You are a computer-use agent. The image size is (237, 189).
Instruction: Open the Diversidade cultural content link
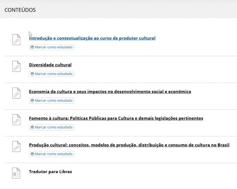(x=50, y=65)
